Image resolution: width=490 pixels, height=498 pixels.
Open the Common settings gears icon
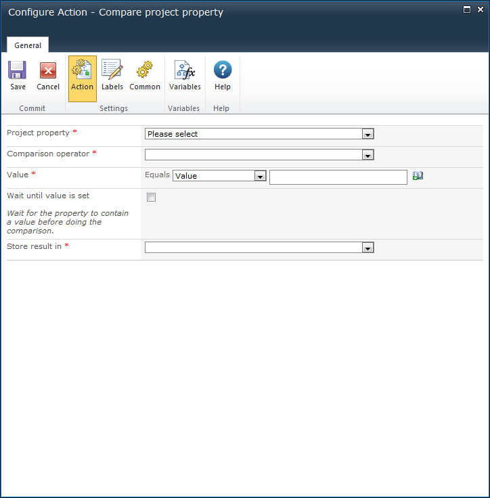[x=145, y=70]
